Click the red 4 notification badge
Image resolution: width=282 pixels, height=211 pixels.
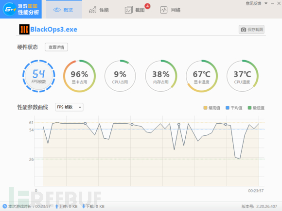tap(147, 6)
